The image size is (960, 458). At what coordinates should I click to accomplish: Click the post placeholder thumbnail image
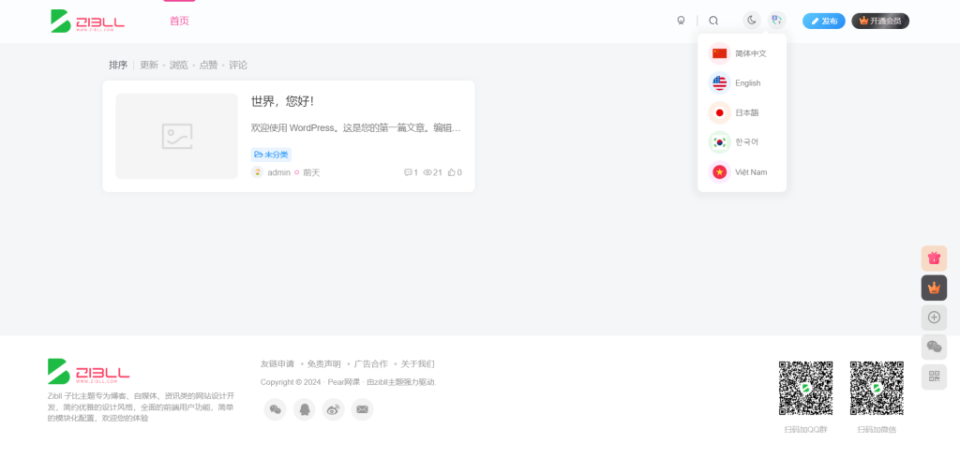176,136
